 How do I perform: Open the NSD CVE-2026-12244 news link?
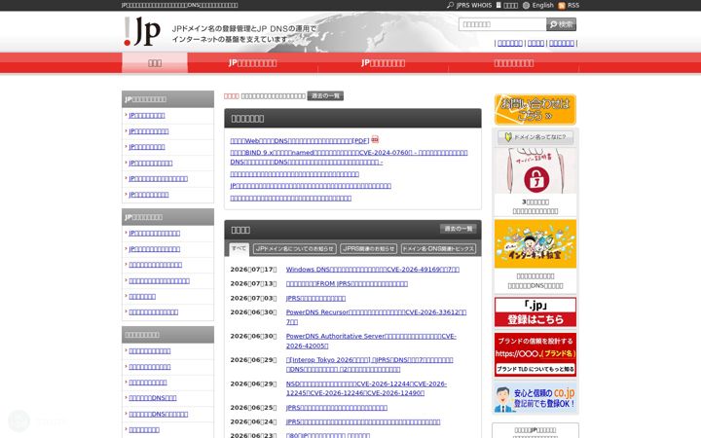click(x=366, y=388)
